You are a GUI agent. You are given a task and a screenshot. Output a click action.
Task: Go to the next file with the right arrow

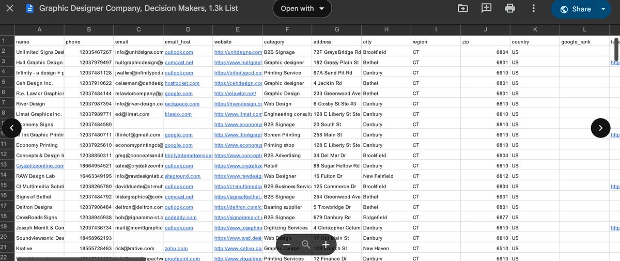click(x=600, y=128)
